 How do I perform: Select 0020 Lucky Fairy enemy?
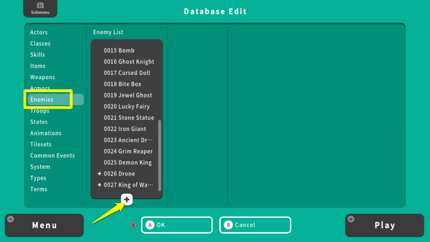[x=126, y=107]
